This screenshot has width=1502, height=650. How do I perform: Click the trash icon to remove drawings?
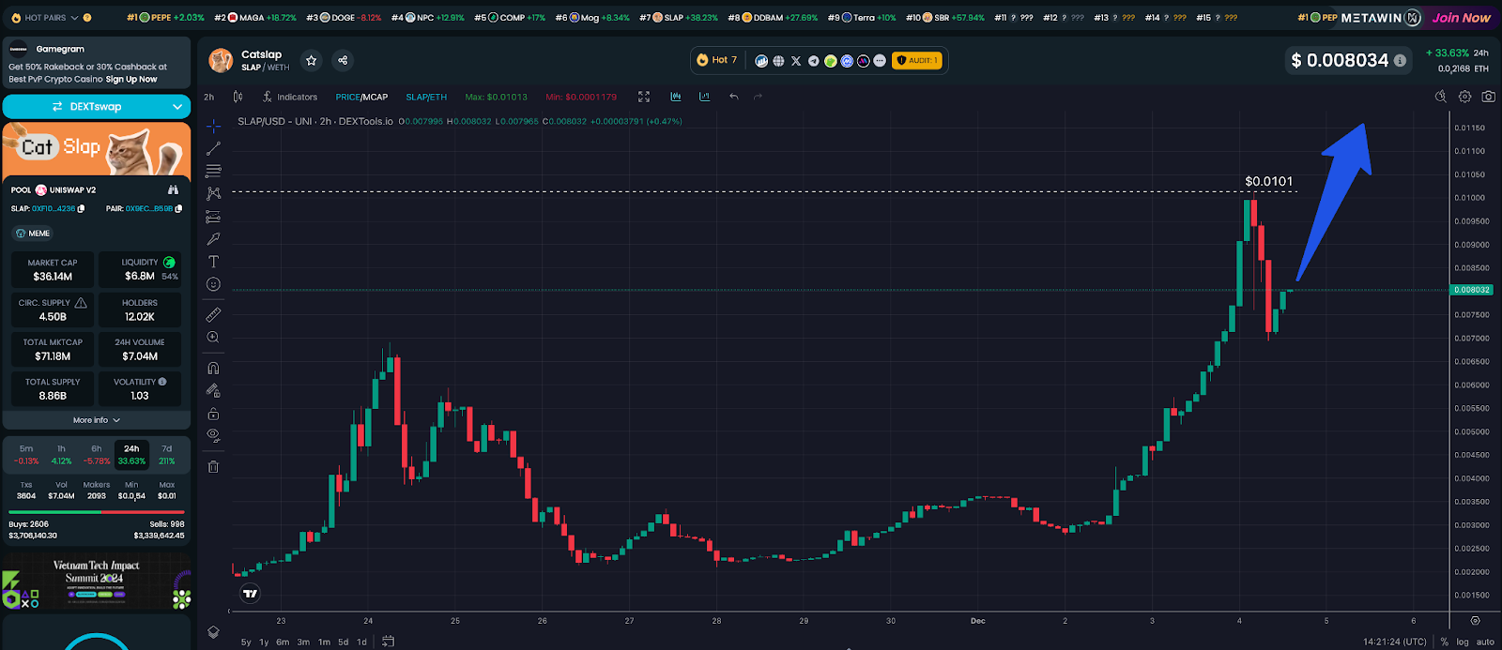[213, 466]
